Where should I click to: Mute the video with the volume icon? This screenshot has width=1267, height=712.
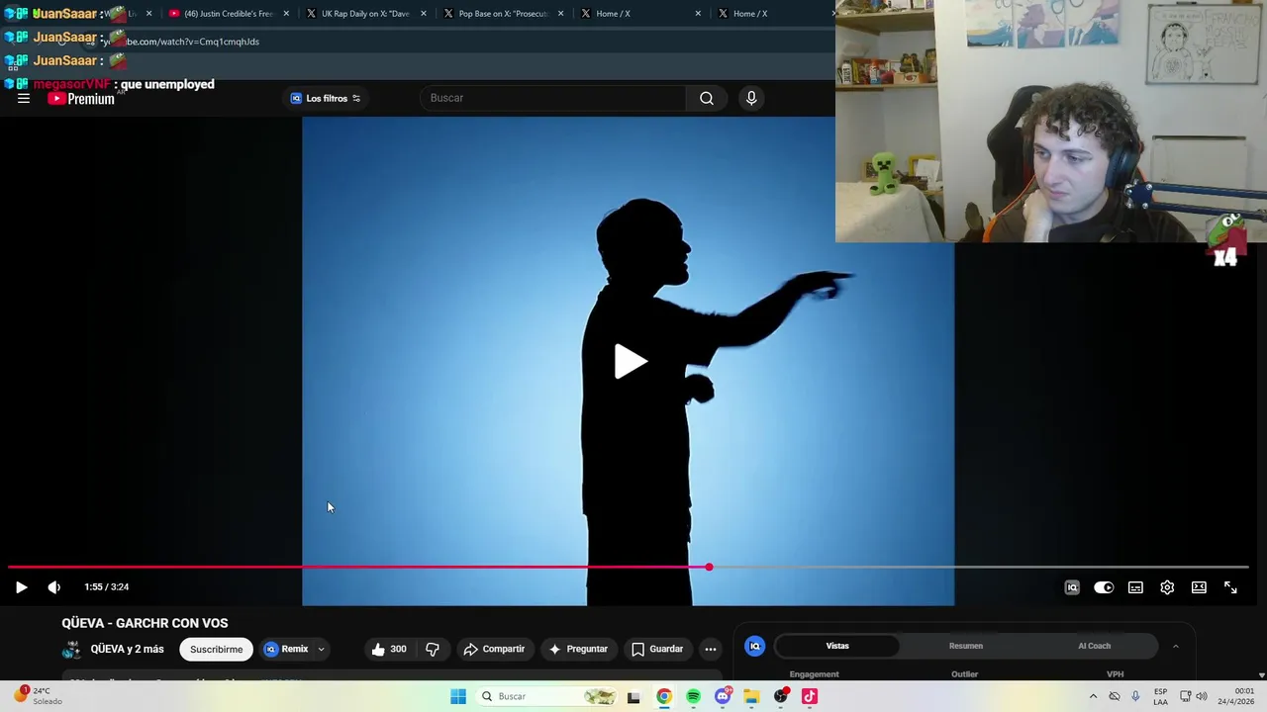click(54, 587)
